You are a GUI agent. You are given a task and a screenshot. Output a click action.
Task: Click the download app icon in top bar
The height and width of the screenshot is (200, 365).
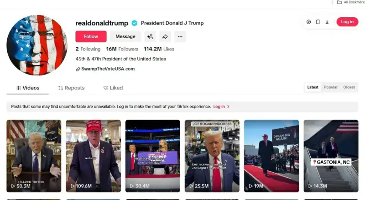pos(327,22)
